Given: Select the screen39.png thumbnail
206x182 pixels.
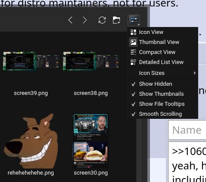Looking at the screenshot, I should [31, 61].
